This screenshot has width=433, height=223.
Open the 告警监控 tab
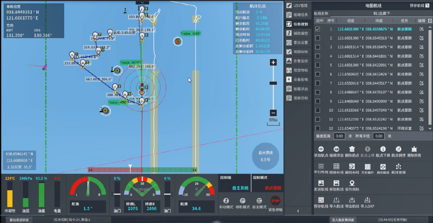coord(298,61)
